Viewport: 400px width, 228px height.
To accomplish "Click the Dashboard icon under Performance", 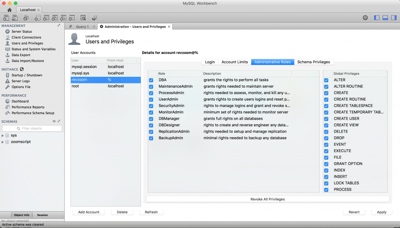I will click(7, 101).
